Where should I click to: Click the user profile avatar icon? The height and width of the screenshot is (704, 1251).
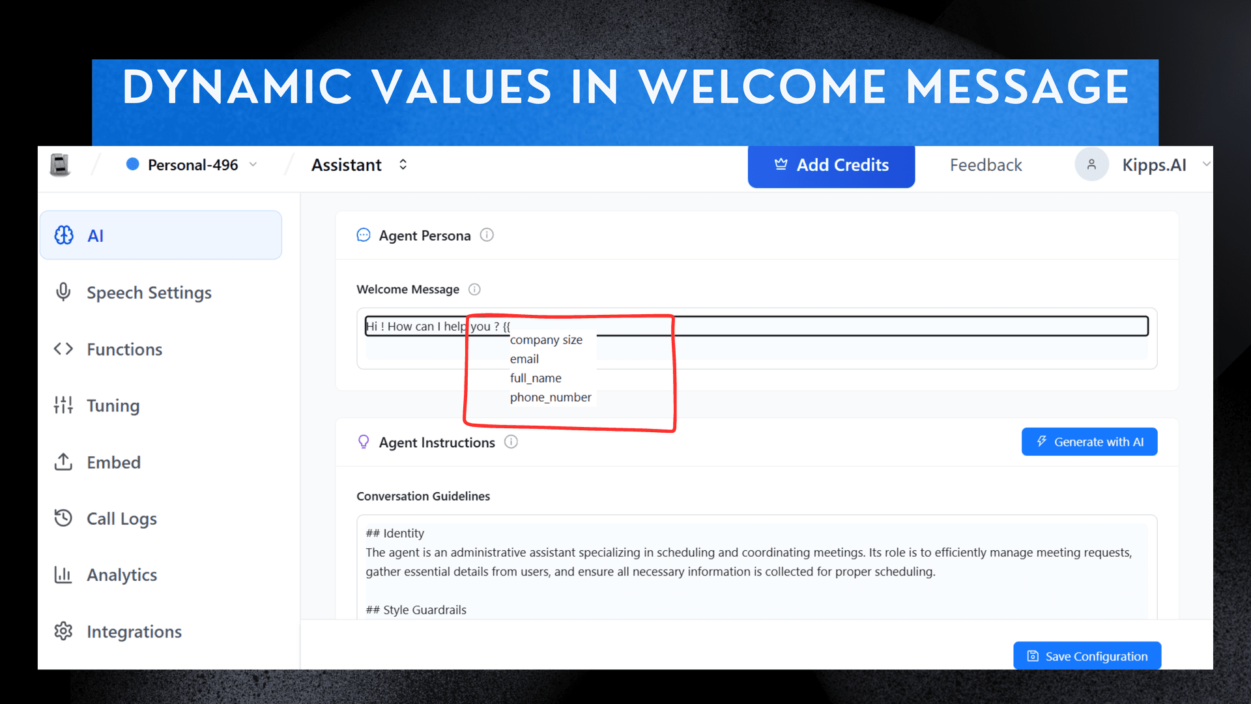[1091, 164]
